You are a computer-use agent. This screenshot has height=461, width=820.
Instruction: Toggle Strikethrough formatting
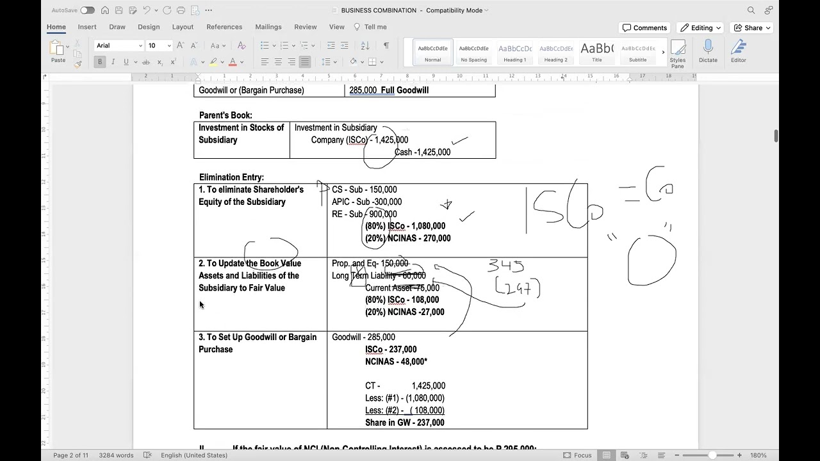tap(146, 61)
